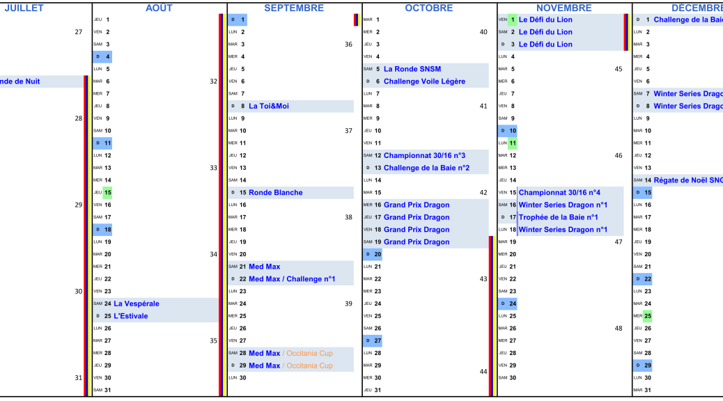Click blue-highlighted Sunday November 24
Viewport: 723px width, 401px height.
click(508, 304)
